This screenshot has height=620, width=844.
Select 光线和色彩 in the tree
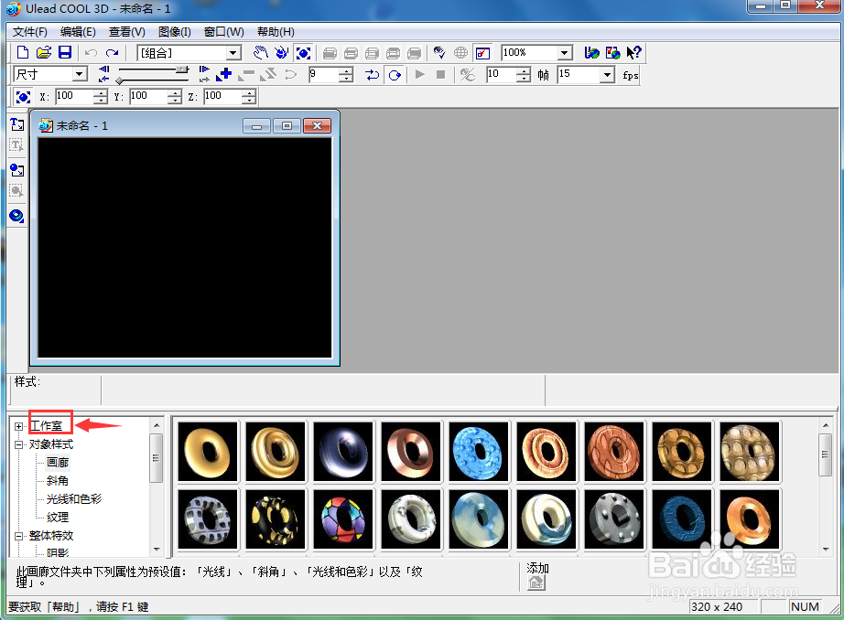click(x=74, y=499)
